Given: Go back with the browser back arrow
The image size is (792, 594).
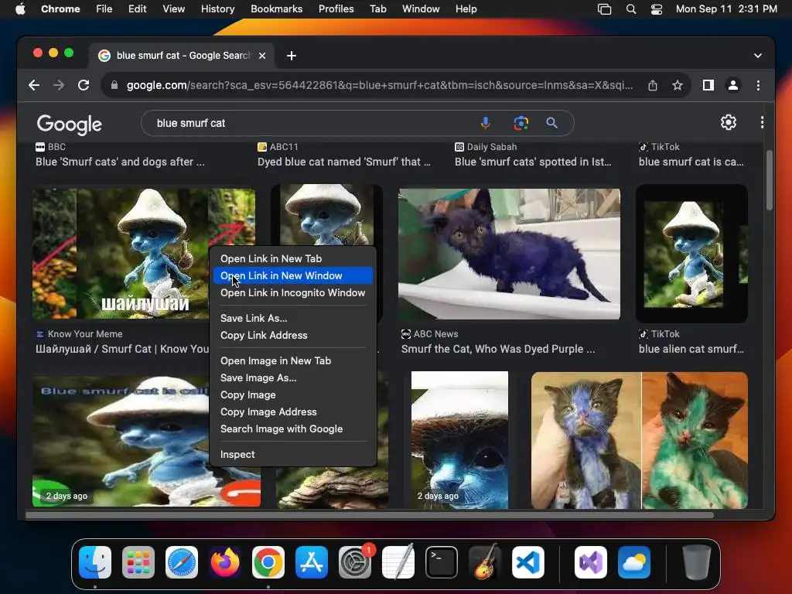Looking at the screenshot, I should pos(34,85).
